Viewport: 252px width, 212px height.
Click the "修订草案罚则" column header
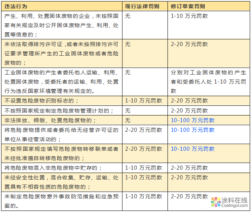(x=188, y=6)
